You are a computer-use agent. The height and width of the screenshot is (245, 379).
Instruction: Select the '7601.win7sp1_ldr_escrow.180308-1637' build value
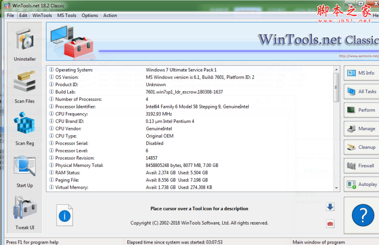(184, 92)
